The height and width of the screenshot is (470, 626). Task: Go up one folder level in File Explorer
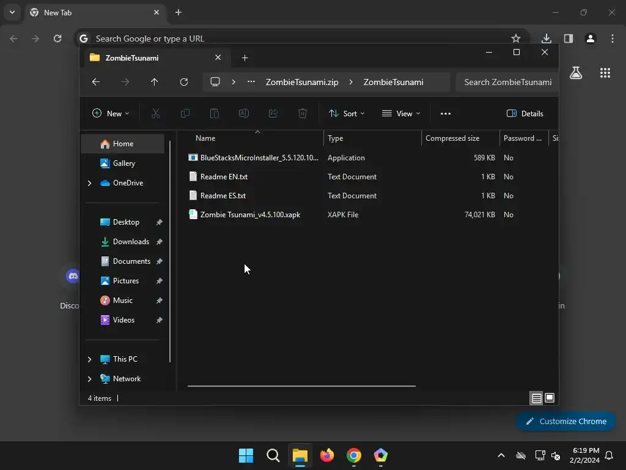tap(155, 82)
